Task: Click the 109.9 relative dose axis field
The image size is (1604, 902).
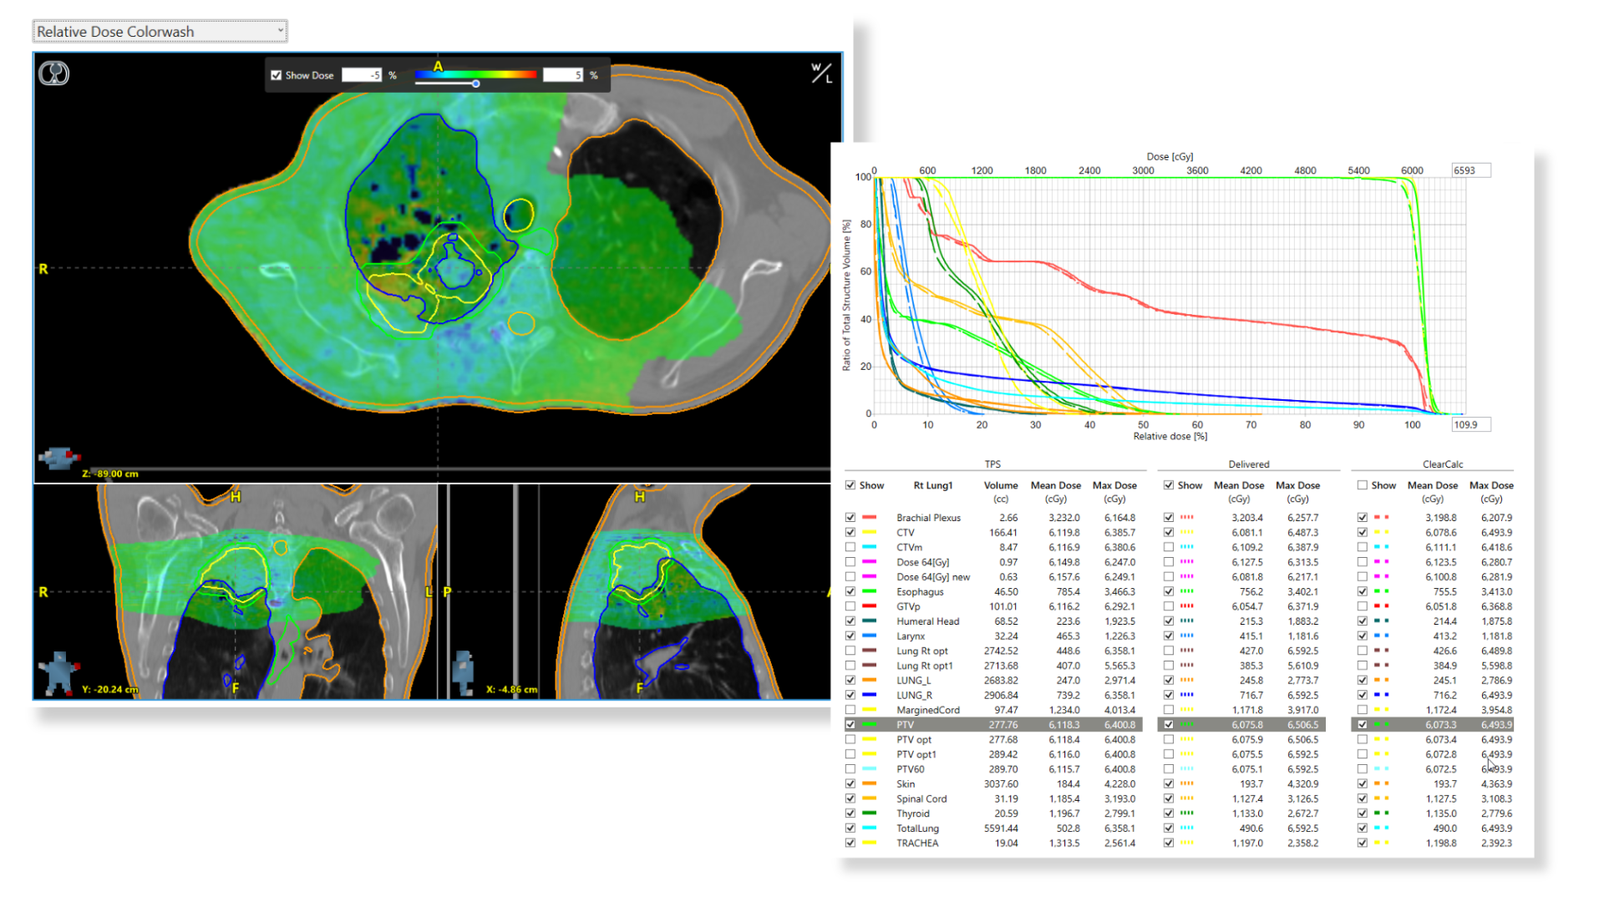Action: (x=1470, y=425)
